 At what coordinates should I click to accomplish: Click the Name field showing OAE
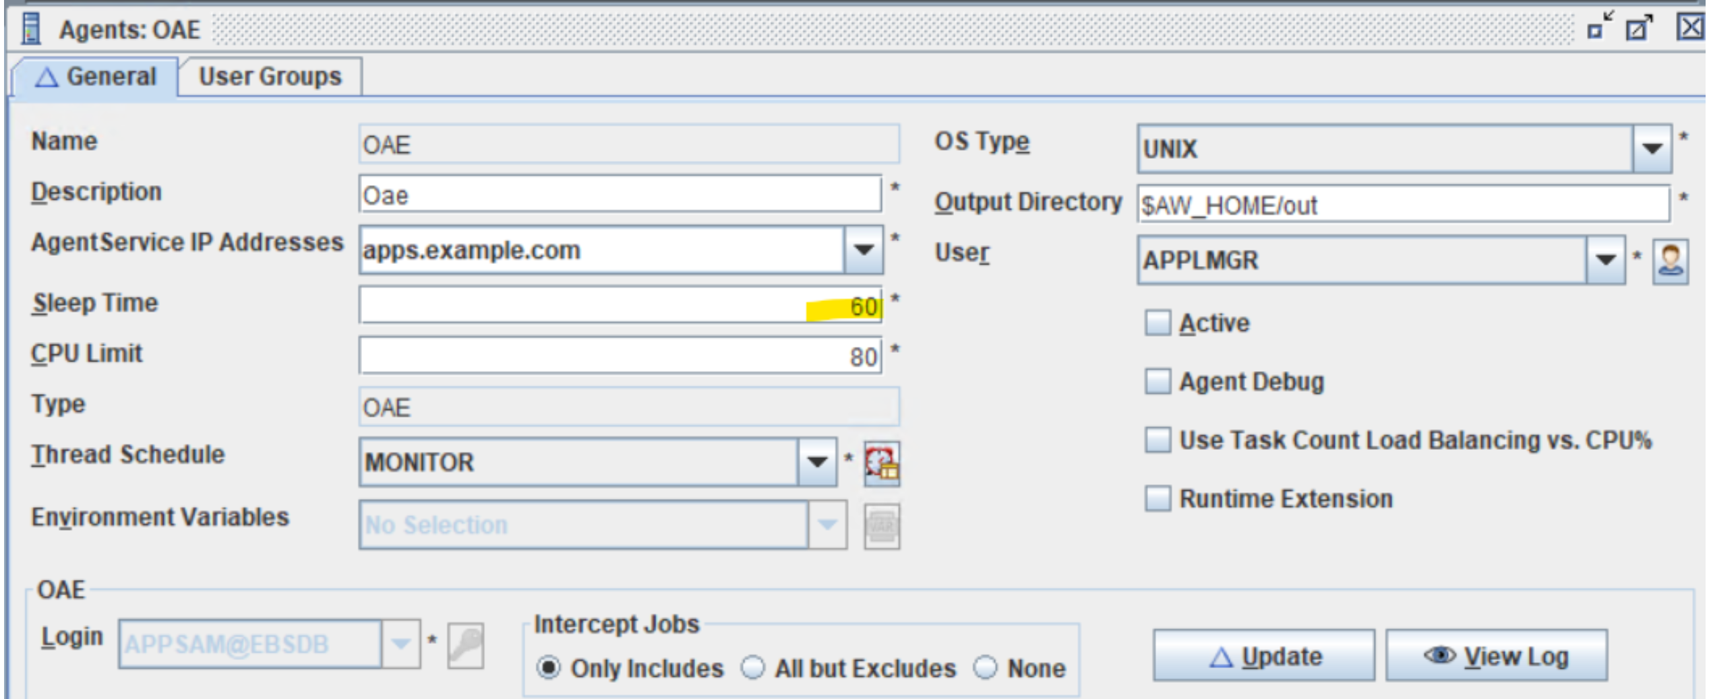click(x=629, y=144)
